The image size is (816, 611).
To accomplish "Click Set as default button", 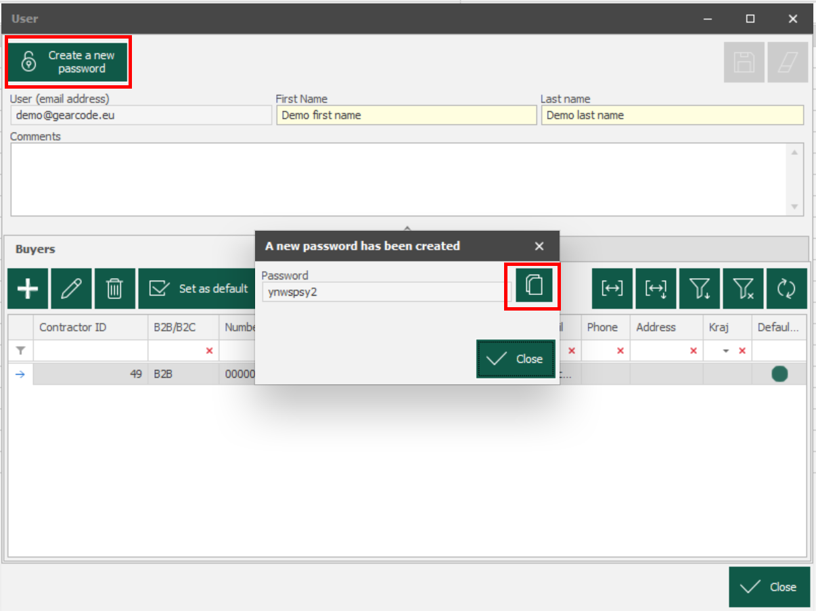I will point(197,289).
